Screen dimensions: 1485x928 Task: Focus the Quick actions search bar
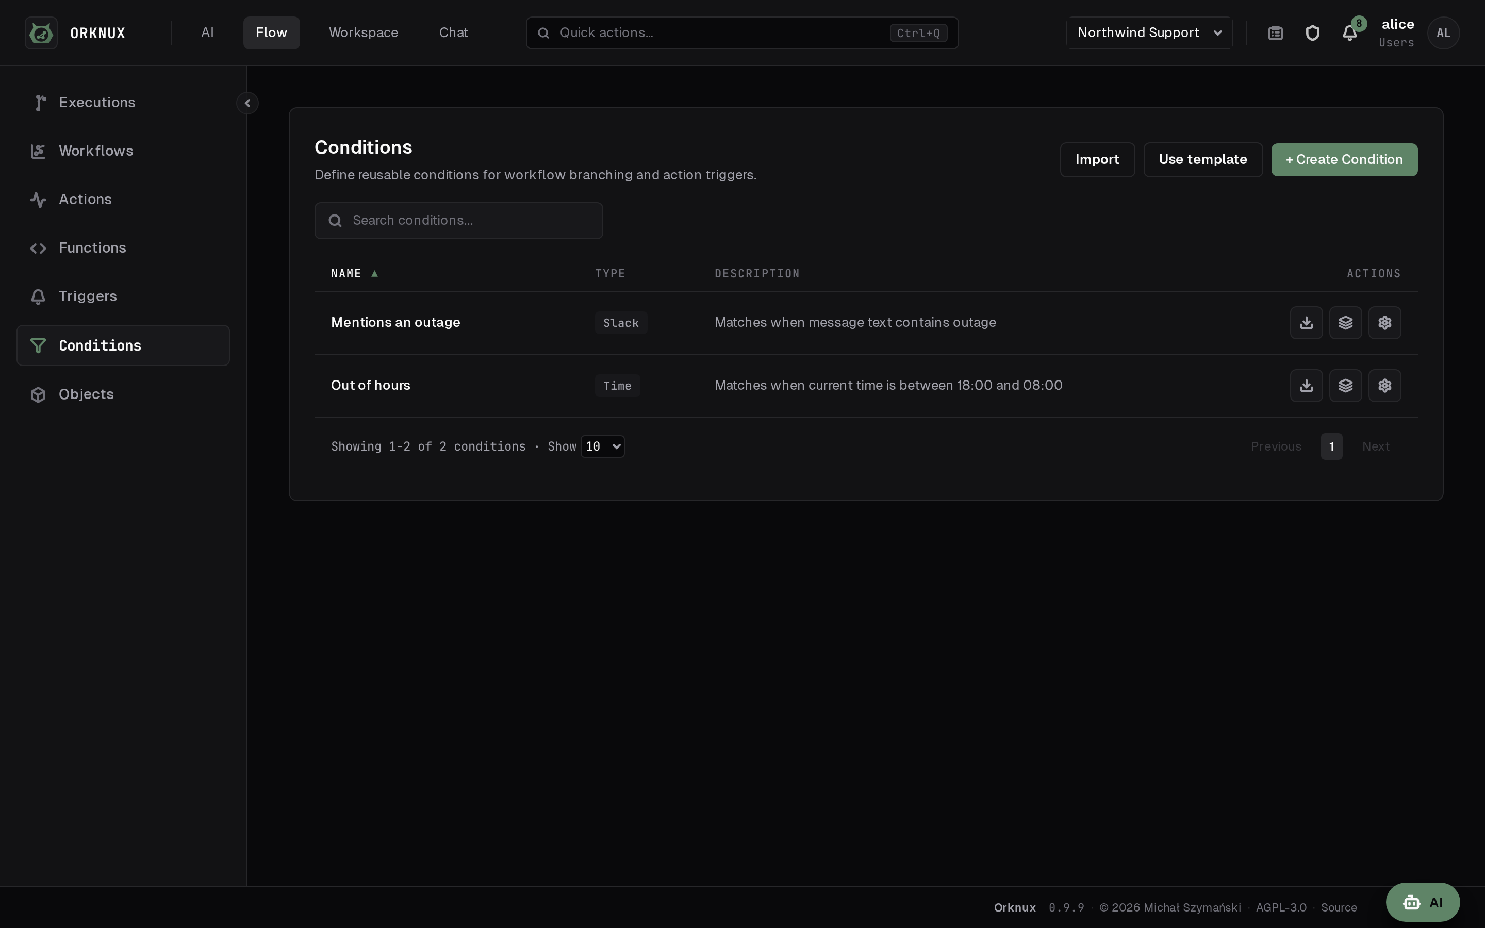[742, 32]
